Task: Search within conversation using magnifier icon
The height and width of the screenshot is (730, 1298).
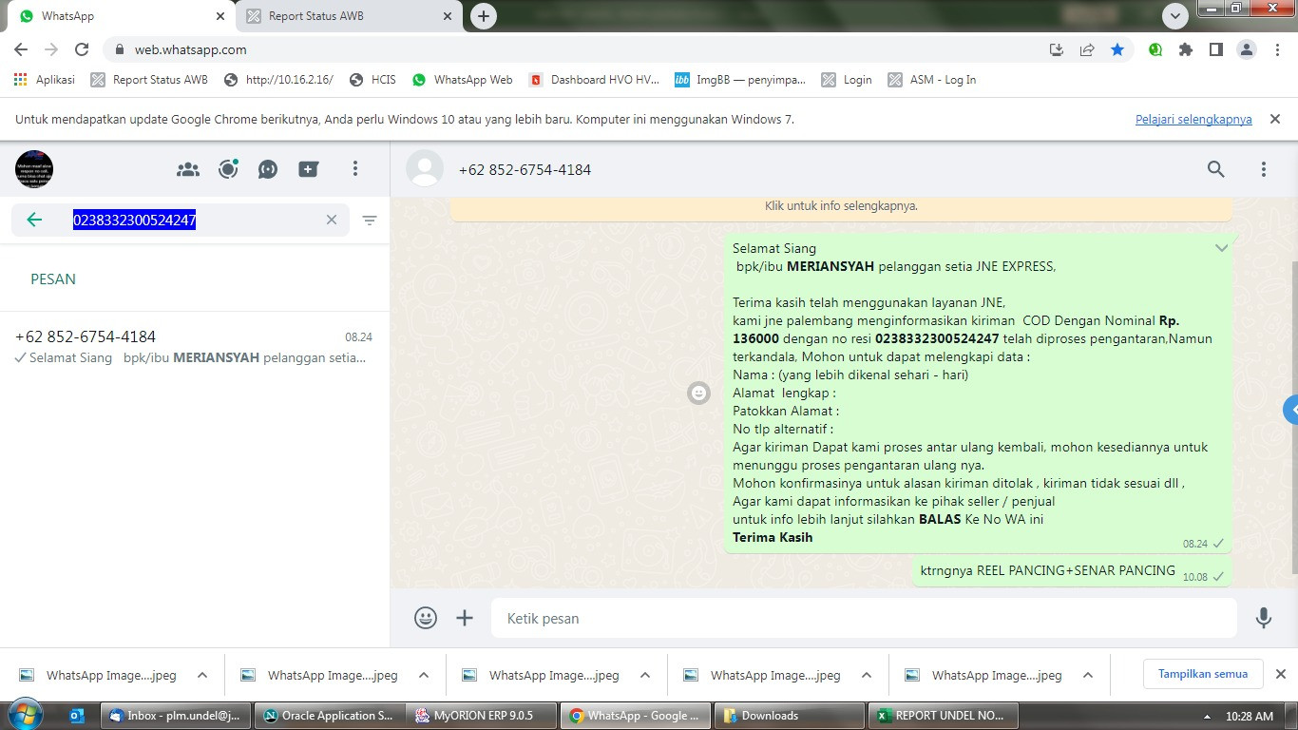Action: pyautogui.click(x=1216, y=169)
